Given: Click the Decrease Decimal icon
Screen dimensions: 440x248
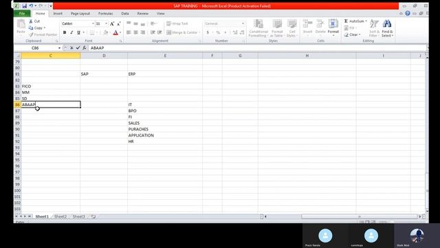Looking at the screenshot, I should pos(242,32).
